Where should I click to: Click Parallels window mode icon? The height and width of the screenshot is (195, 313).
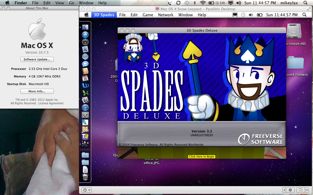click(x=301, y=190)
